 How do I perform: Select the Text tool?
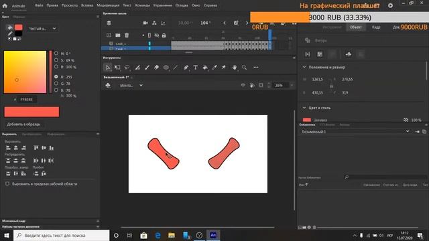click(x=195, y=68)
